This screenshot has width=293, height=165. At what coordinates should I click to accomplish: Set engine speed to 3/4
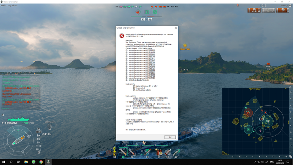[x=38, y=135]
